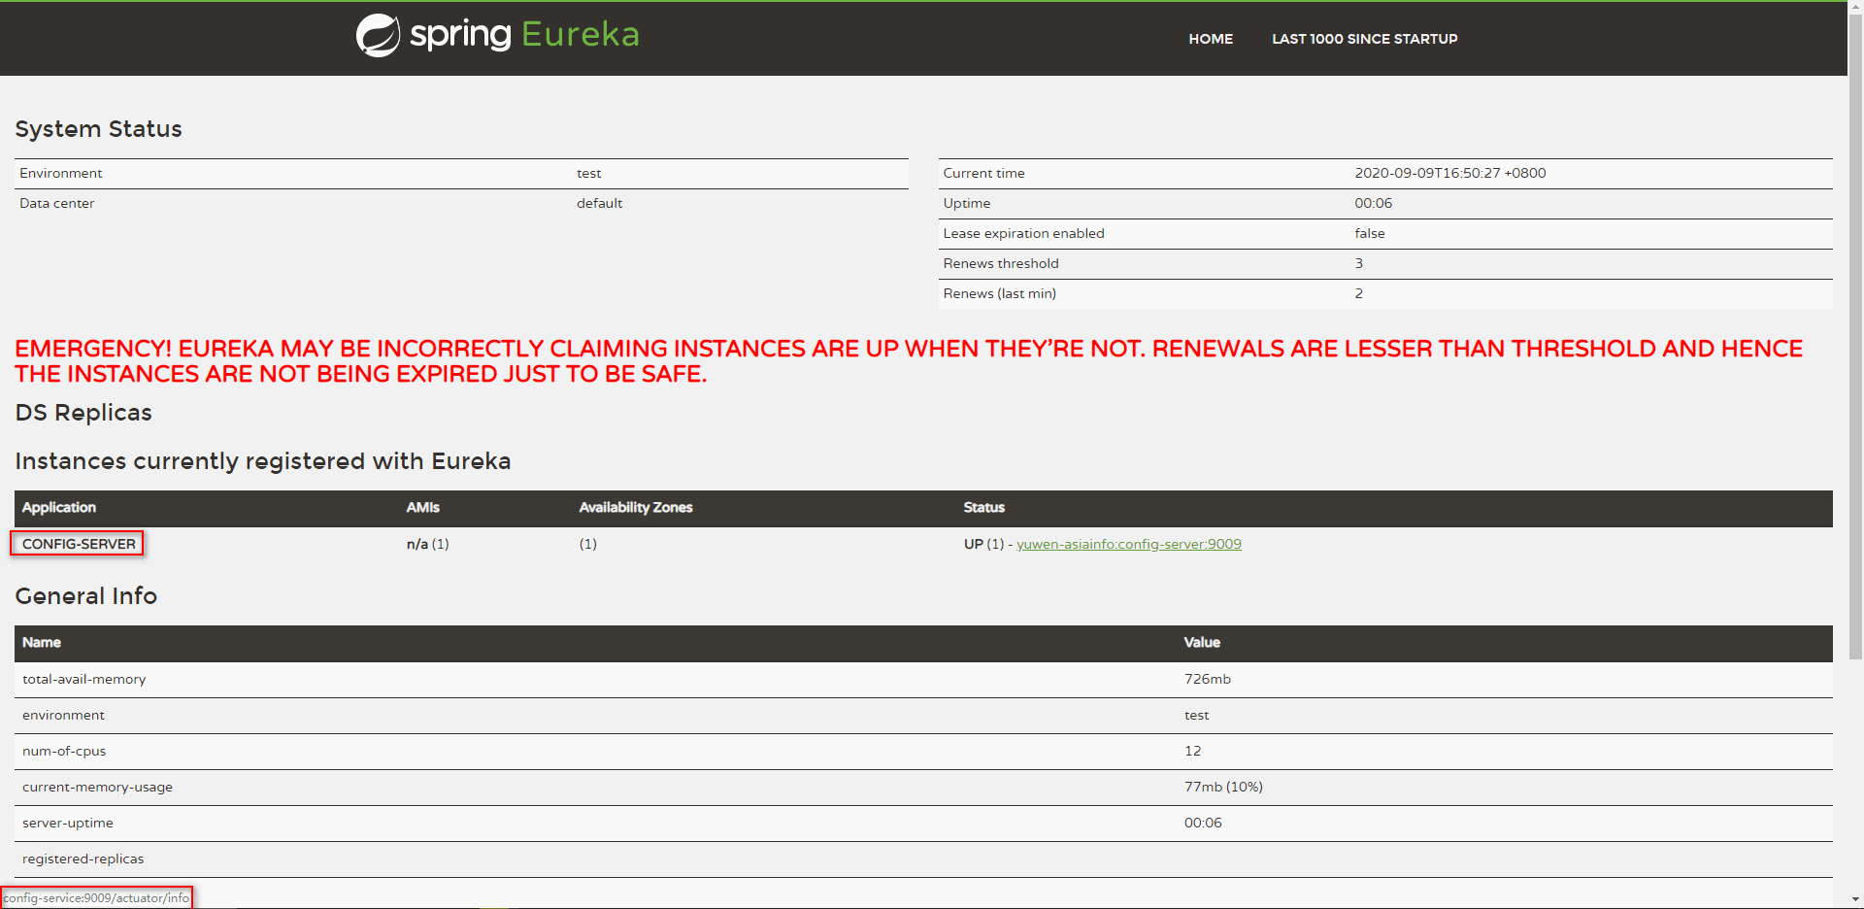Select the CONFIG-SERVER application name
The width and height of the screenshot is (1864, 909).
[x=79, y=544]
